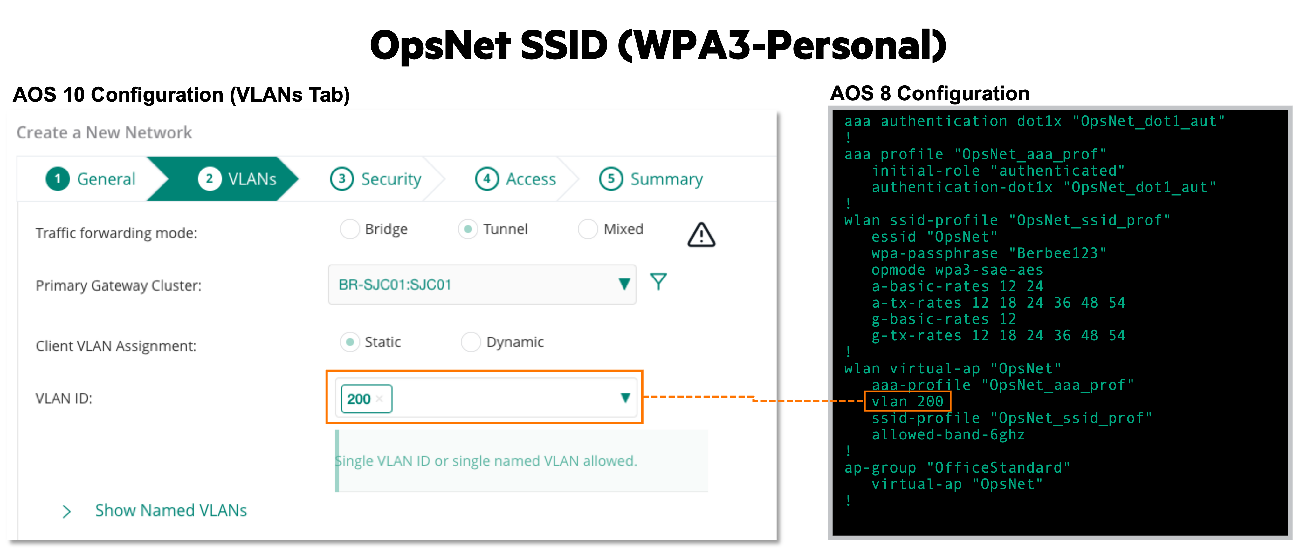Click the 'g-tx-rates 12 18 24 36 48 54' line
Viewport: 1294px width, 550px height.
click(998, 336)
